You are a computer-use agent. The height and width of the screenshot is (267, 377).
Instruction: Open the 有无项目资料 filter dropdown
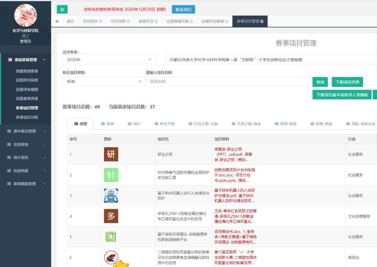(104, 81)
